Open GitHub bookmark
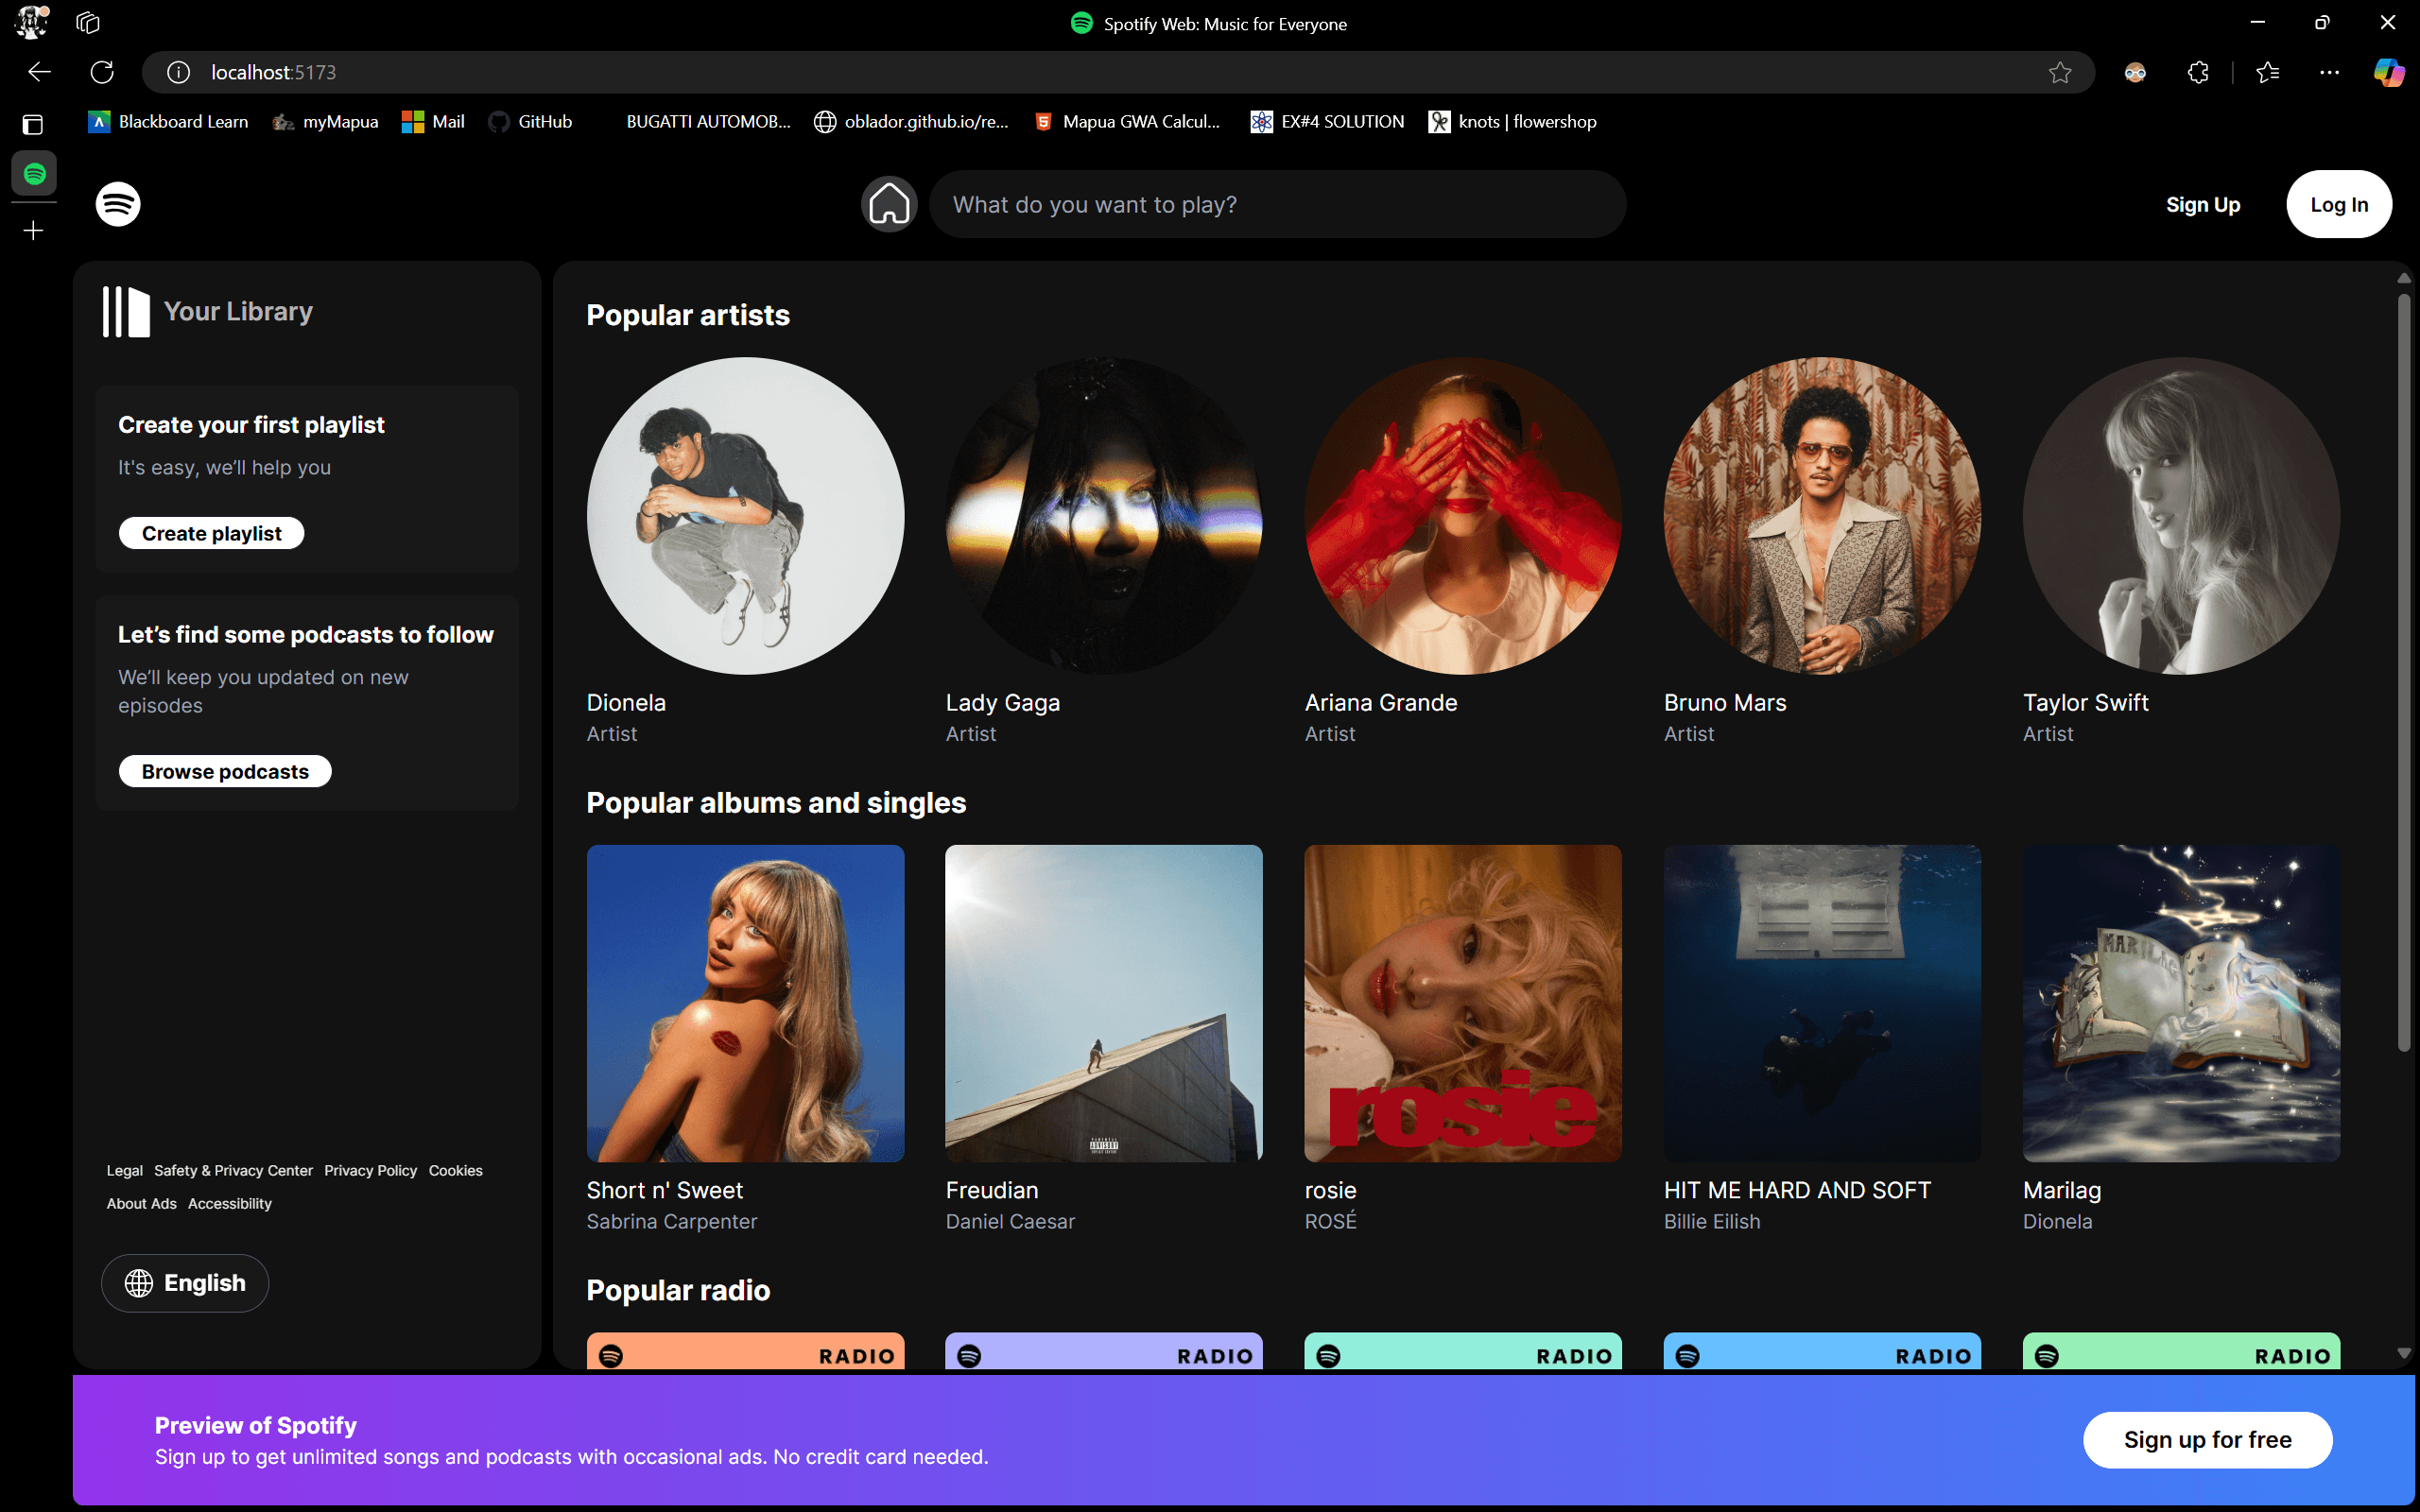The width and height of the screenshot is (2420, 1512). tap(531, 122)
